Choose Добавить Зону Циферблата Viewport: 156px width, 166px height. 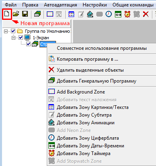coord(102,138)
